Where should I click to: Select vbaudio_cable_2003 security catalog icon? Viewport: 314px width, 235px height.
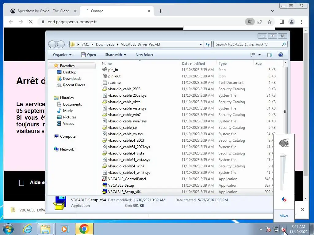coord(105,89)
